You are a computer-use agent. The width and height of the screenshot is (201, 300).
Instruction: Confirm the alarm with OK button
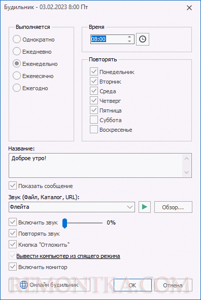pos(132,285)
